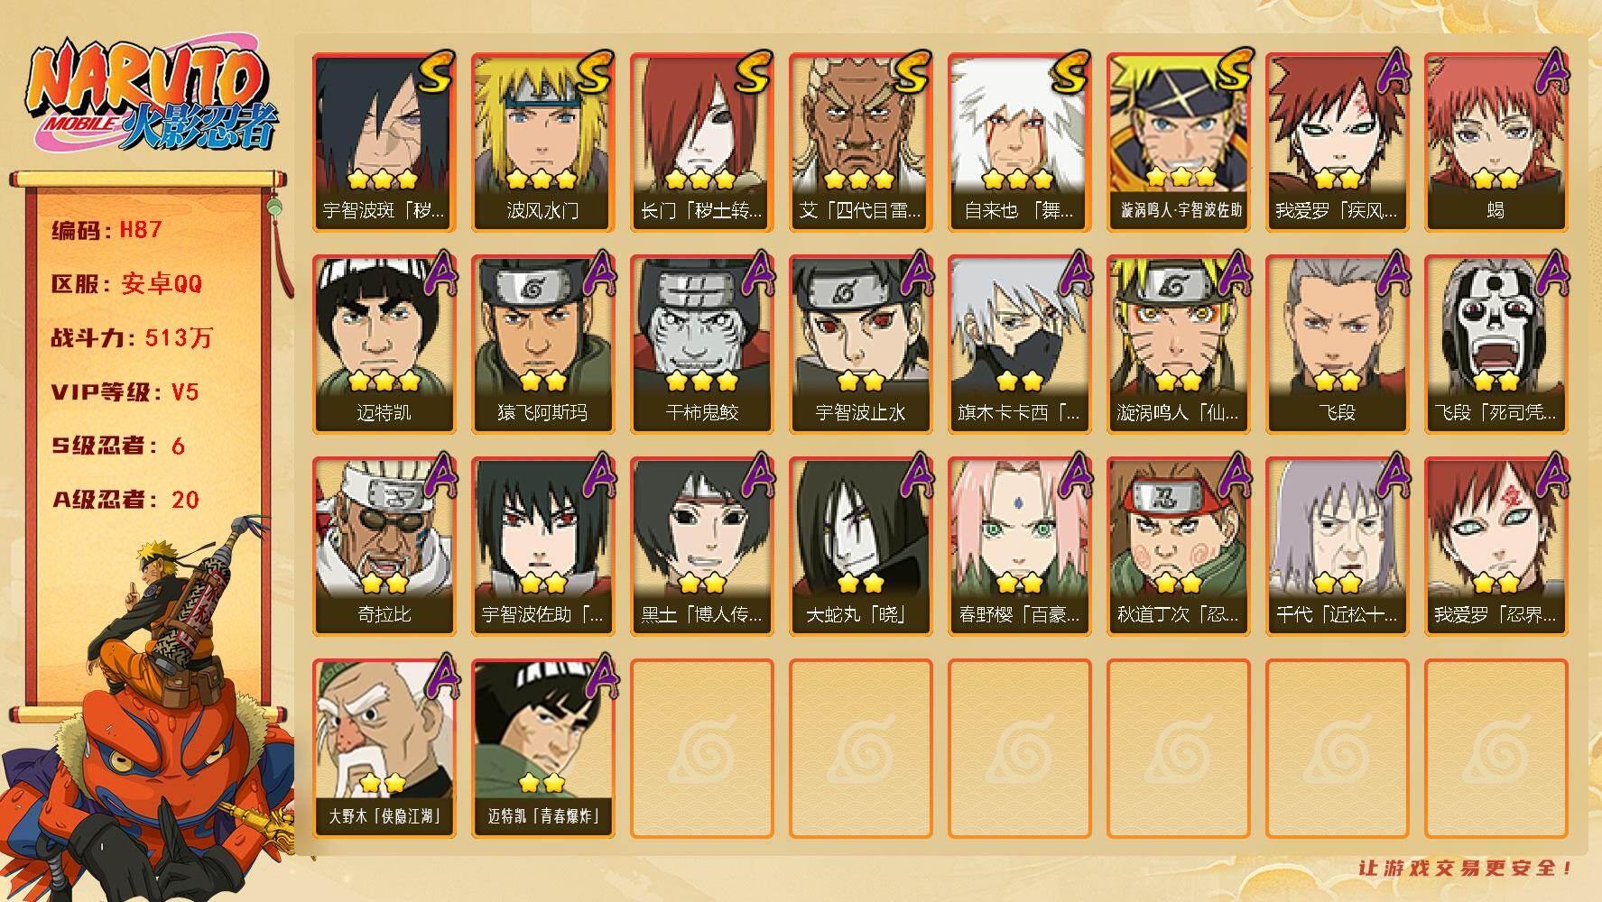The width and height of the screenshot is (1602, 902).
Task: Select the 猿飞阿斯玛 ninja portrait
Action: click(542, 345)
